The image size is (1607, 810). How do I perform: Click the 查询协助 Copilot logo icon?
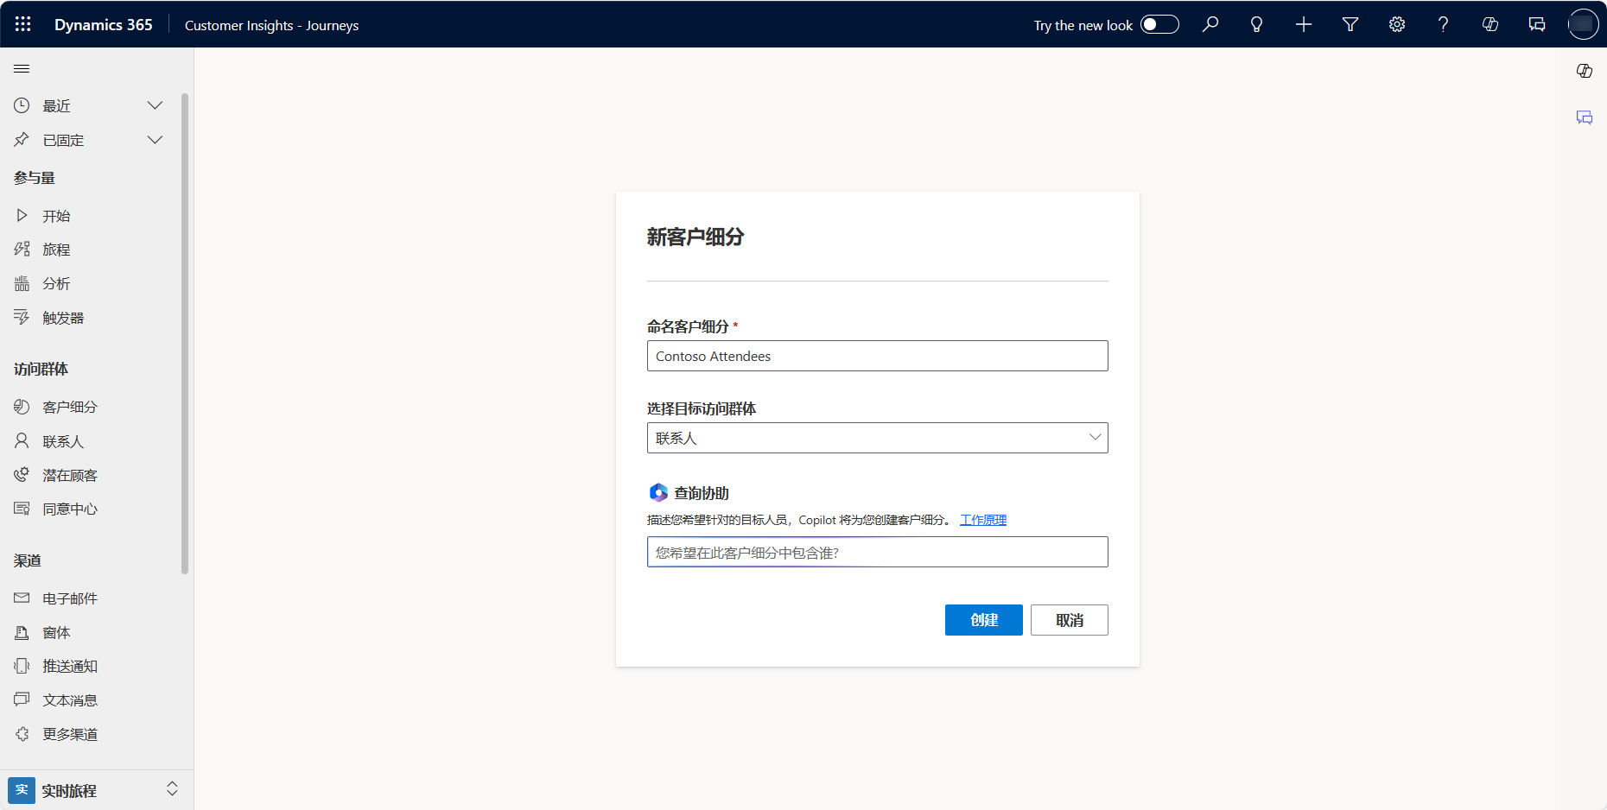click(x=658, y=492)
